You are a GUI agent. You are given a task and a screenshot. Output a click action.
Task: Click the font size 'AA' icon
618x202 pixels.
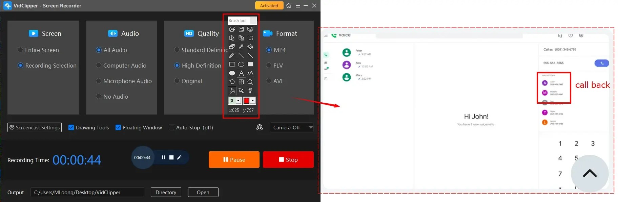tap(250, 73)
